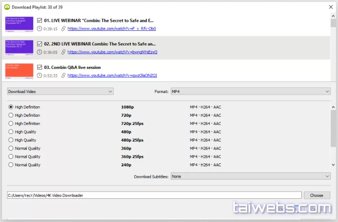Screen dimensions: 338x222
Task: Uncheck the 01. LIVE WEBINAR video checkbox
Action: coord(40,20)
